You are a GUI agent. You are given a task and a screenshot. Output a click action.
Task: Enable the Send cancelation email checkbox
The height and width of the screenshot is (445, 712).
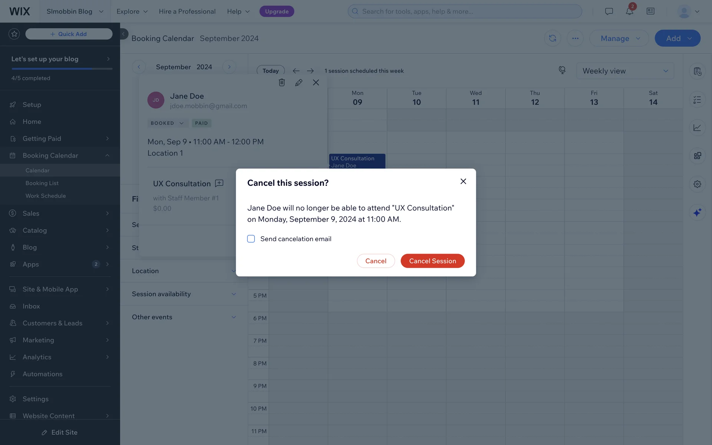coord(251,239)
